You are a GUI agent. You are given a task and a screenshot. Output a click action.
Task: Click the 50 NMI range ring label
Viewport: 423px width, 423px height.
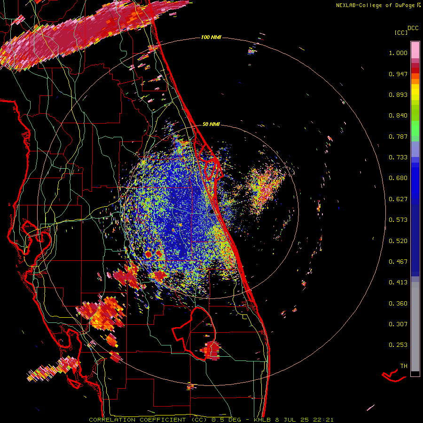click(211, 124)
